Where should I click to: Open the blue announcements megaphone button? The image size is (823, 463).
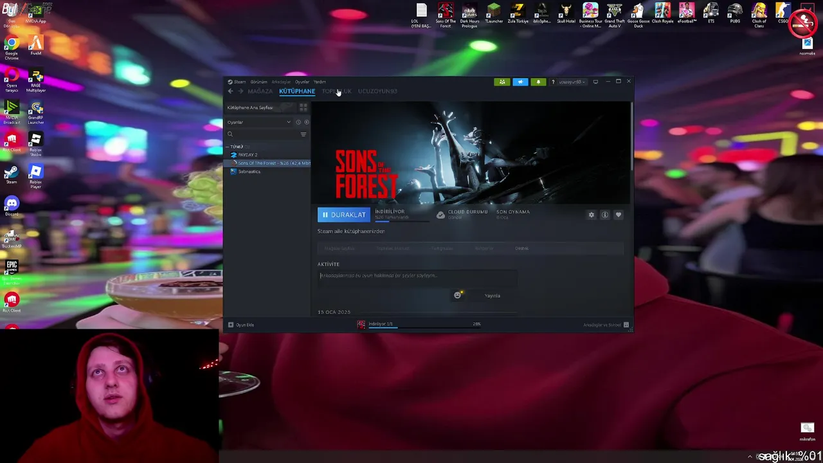[520, 82]
